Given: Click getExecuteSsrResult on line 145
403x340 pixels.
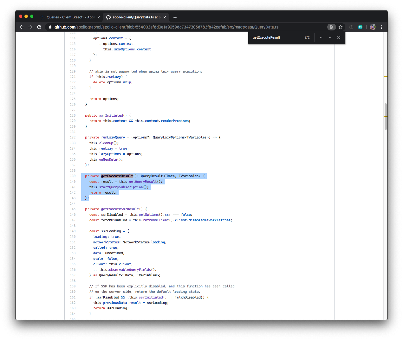Looking at the screenshot, I should point(120,209).
